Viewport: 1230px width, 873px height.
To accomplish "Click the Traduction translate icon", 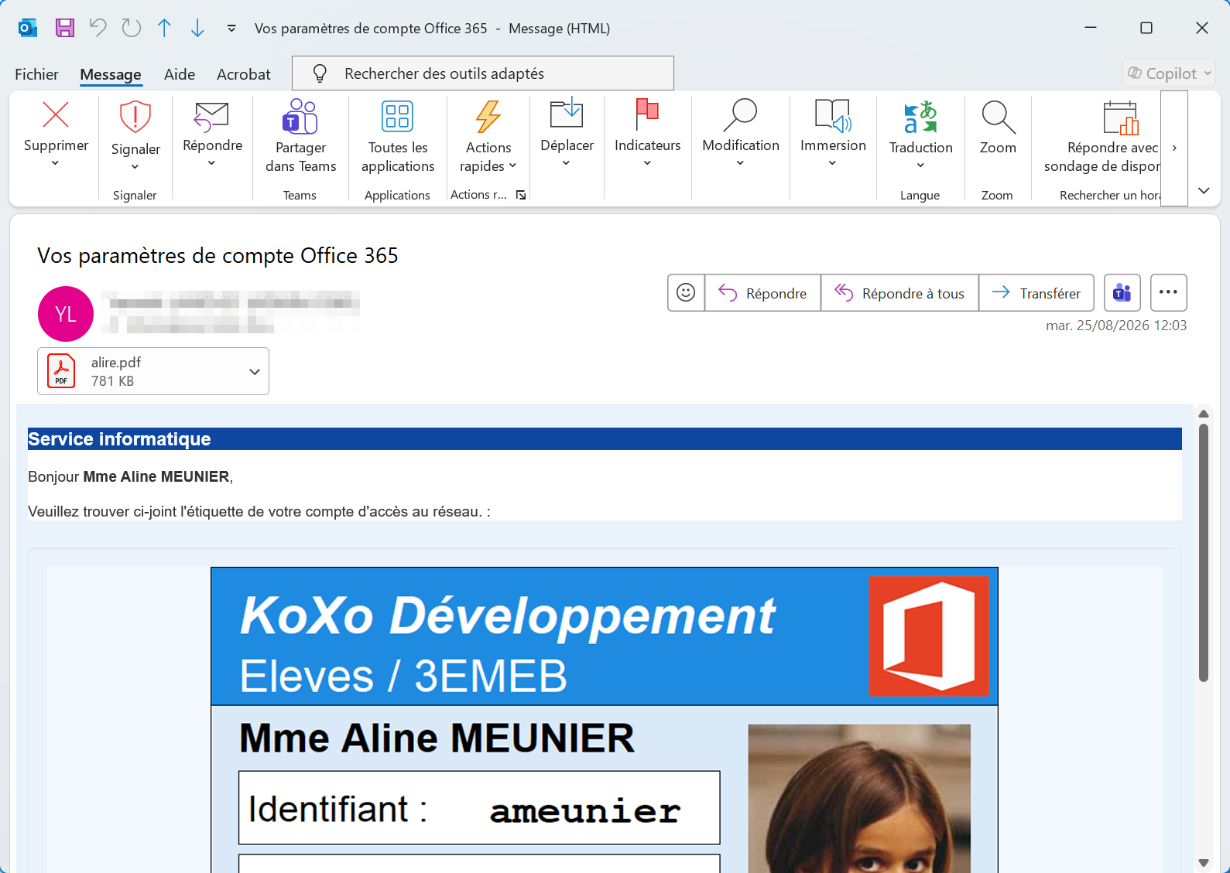I will tap(920, 117).
